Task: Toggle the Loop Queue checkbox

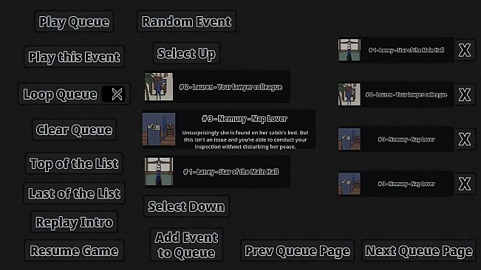Action: pos(114,94)
